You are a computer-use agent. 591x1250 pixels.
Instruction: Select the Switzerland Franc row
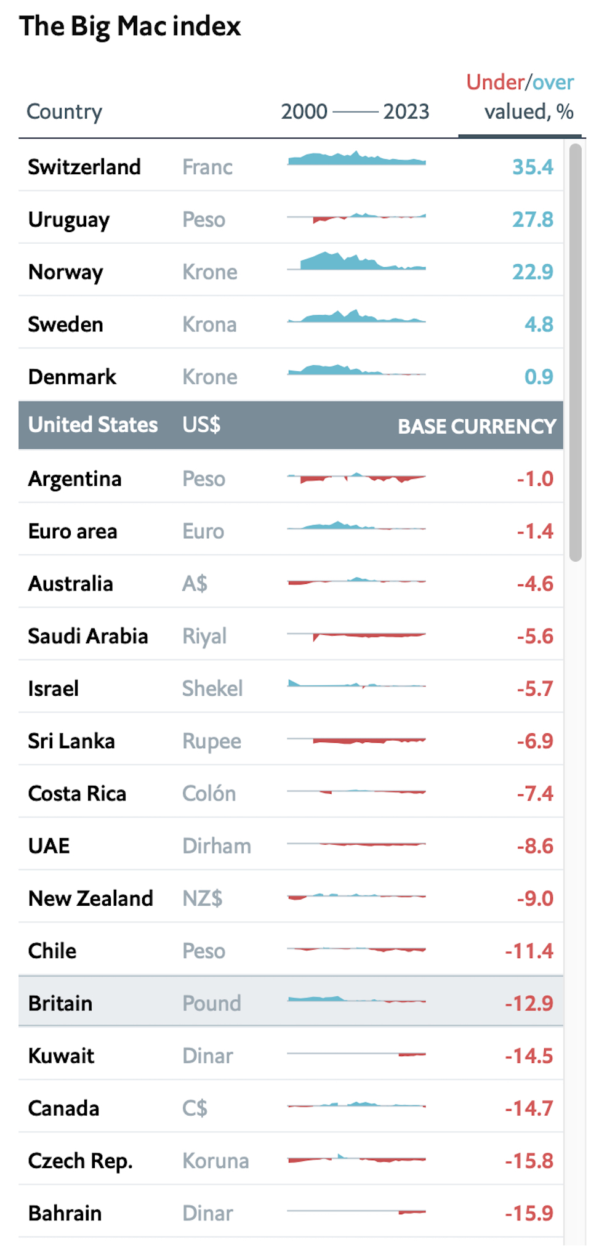point(291,166)
